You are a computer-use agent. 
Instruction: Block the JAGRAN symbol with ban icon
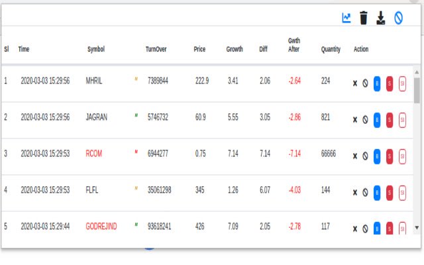365,119
